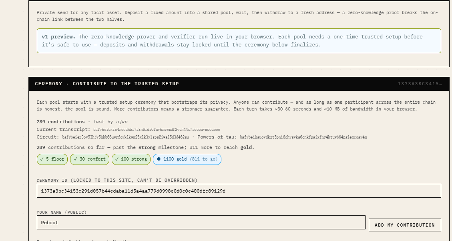
Task: Click the 289 contributions count text
Action: point(60,122)
